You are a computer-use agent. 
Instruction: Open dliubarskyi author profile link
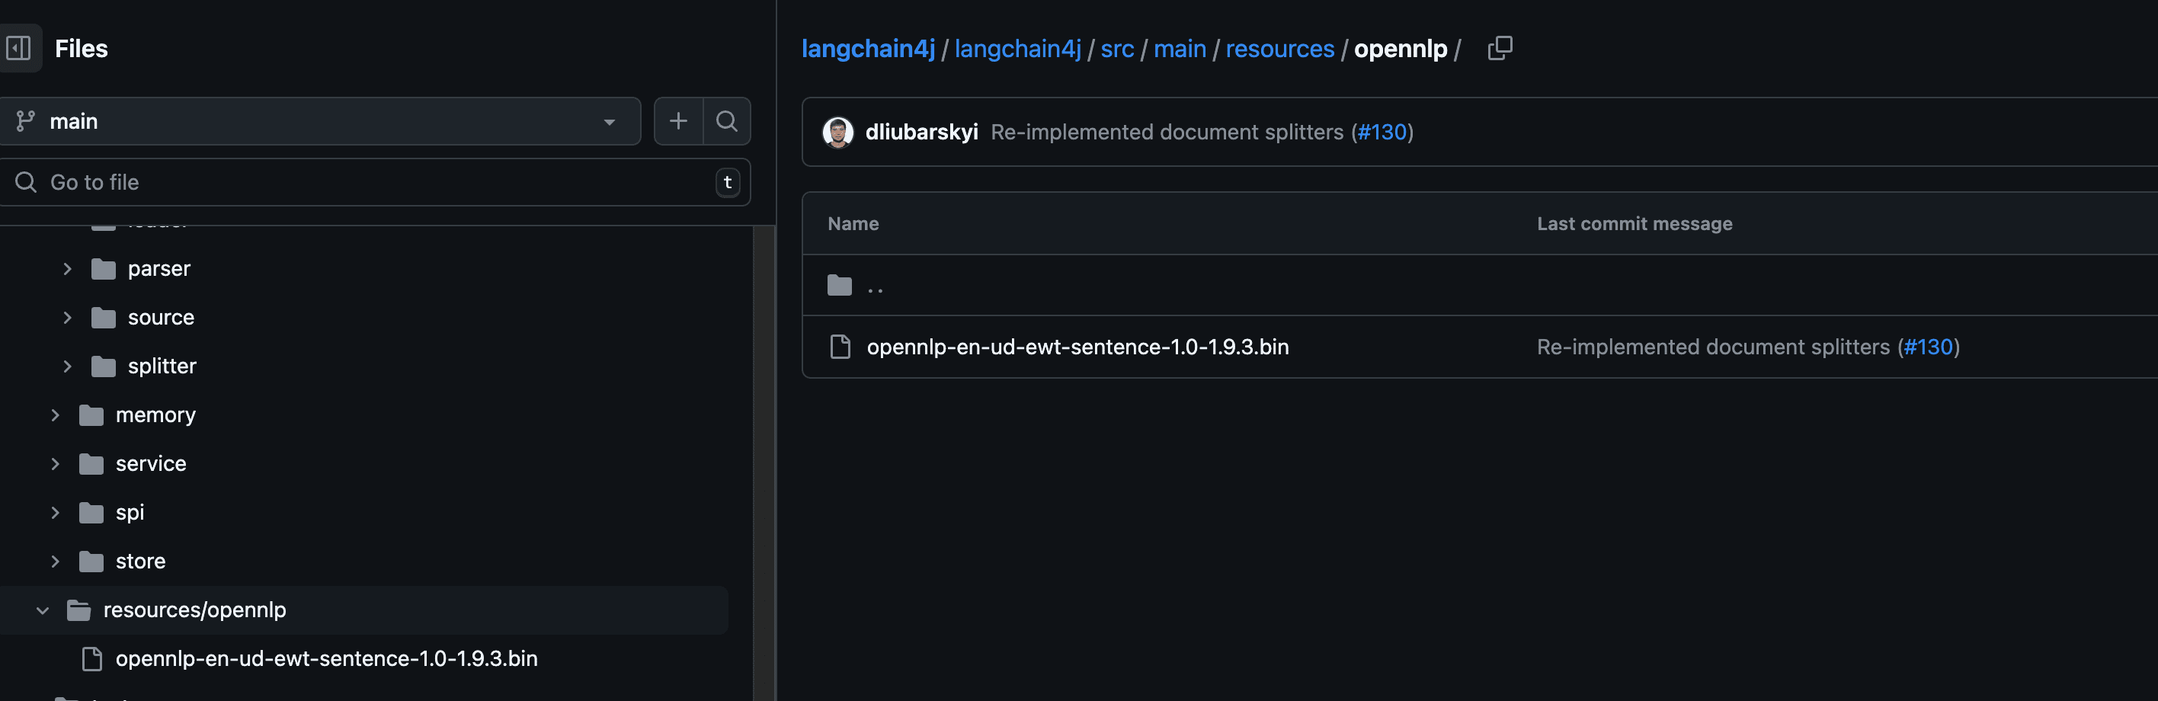[x=921, y=133]
